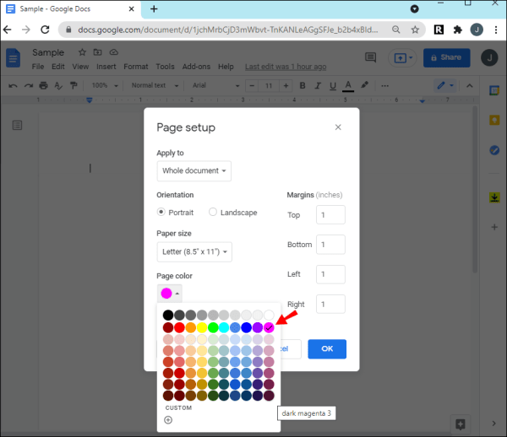Image resolution: width=507 pixels, height=437 pixels.
Task: Open the Page color dropdown
Action: (x=170, y=294)
